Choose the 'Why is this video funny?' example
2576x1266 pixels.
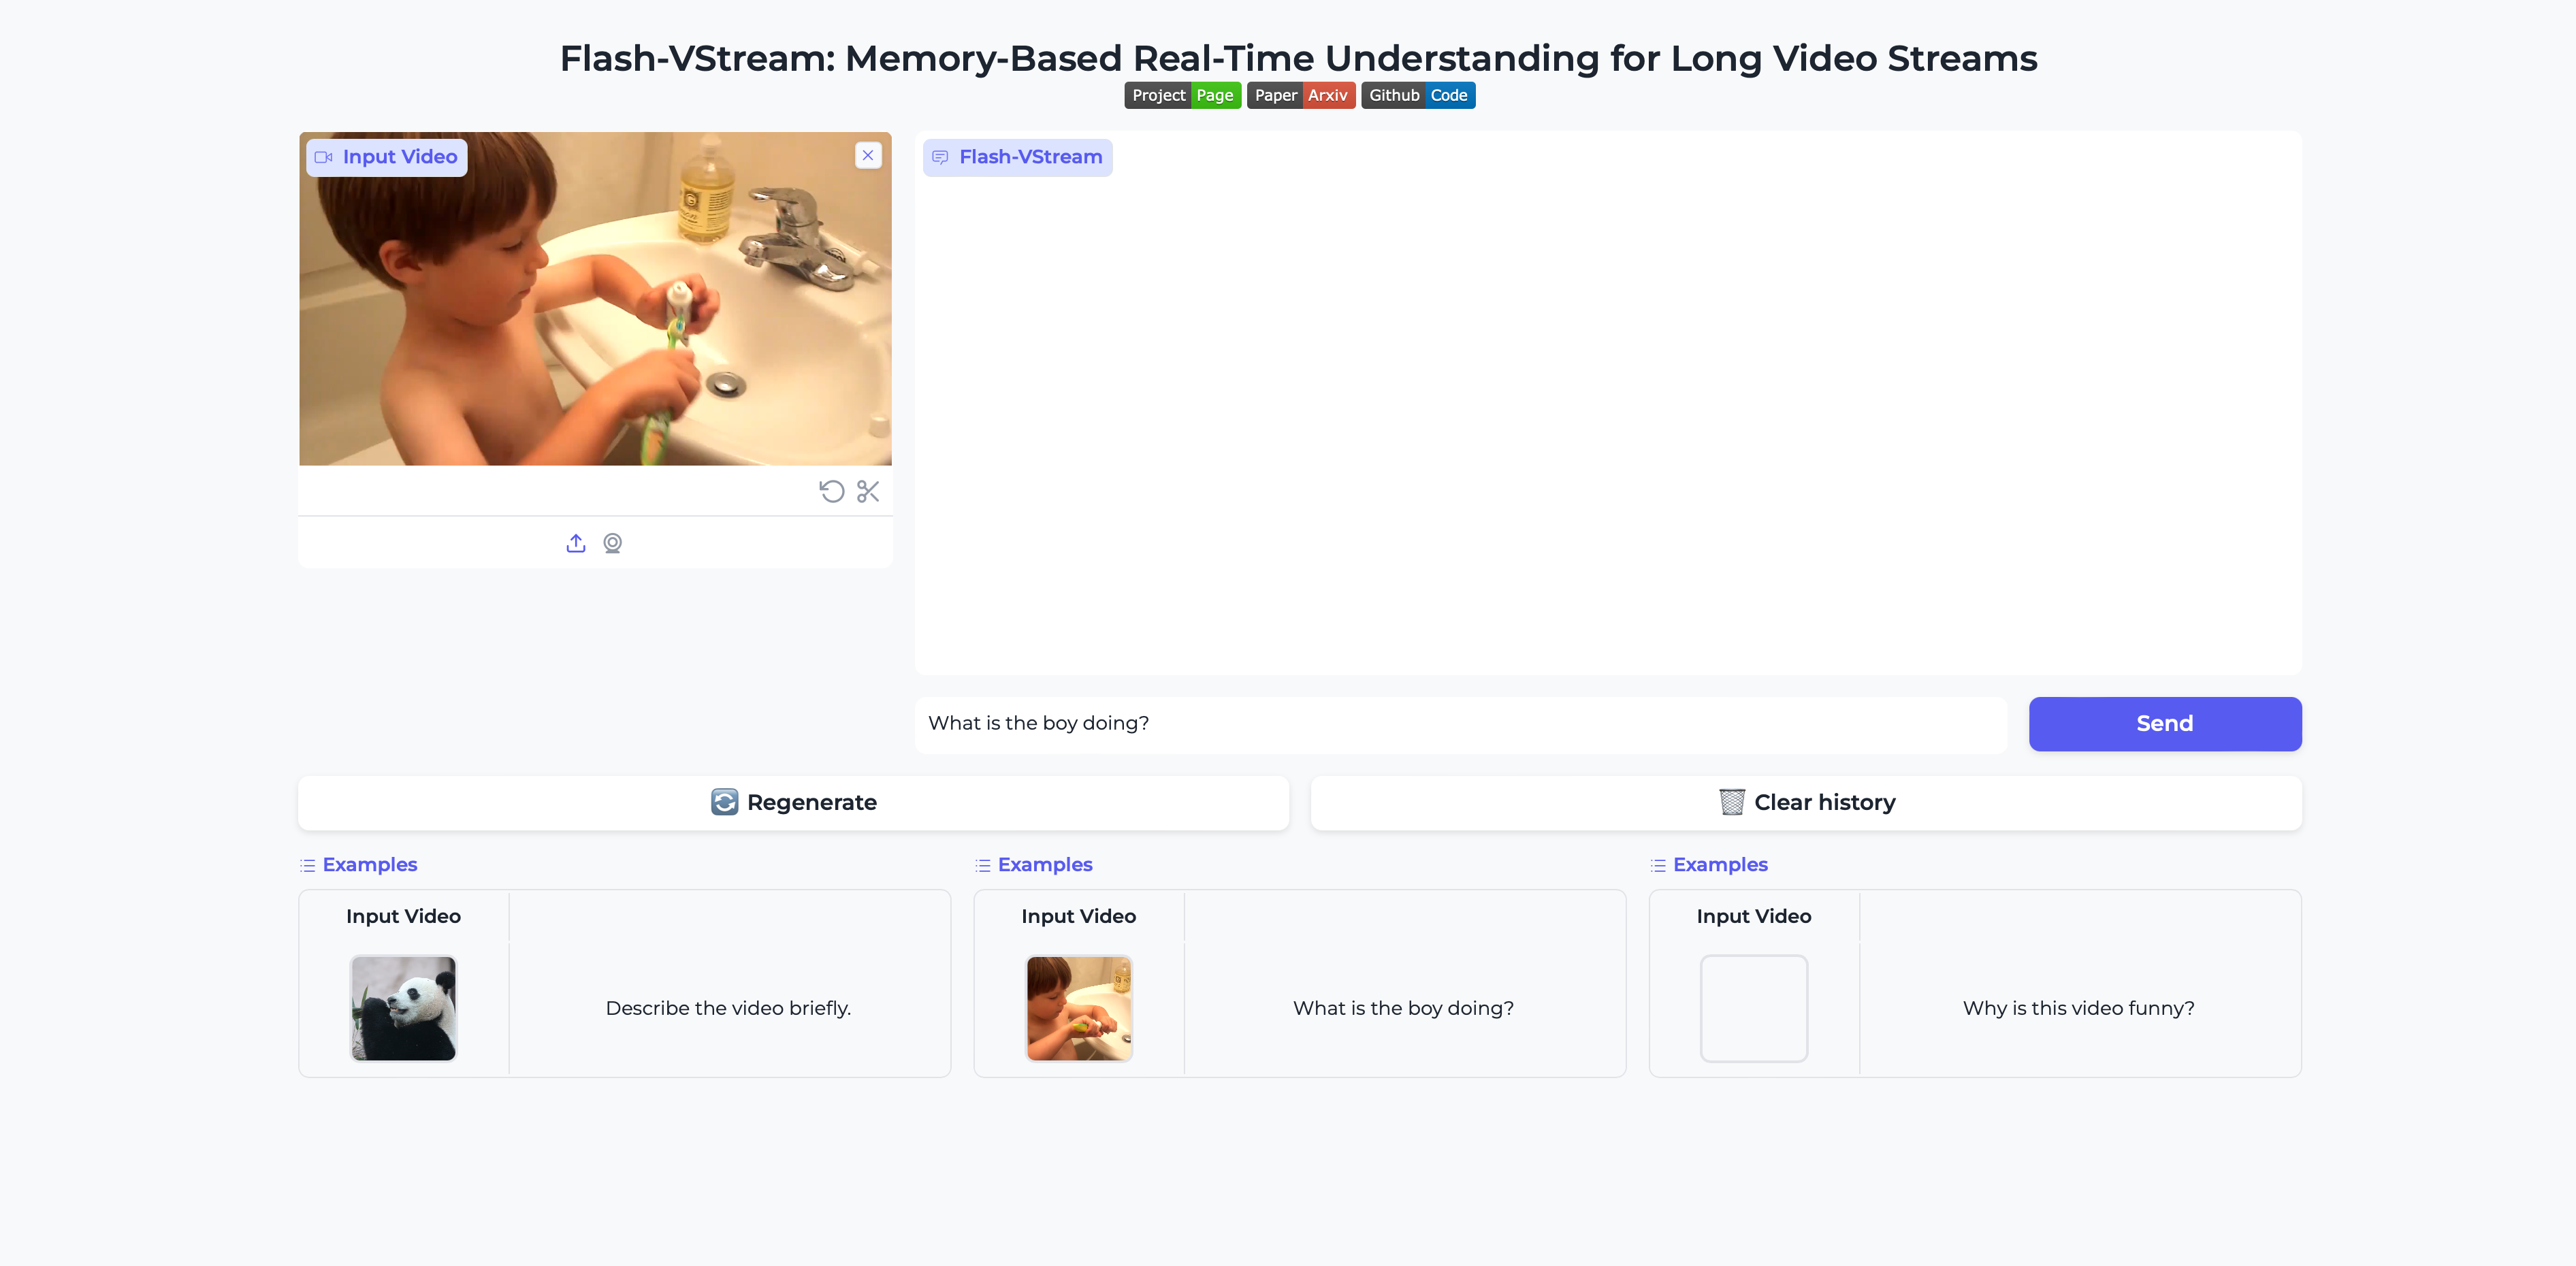(2079, 1008)
